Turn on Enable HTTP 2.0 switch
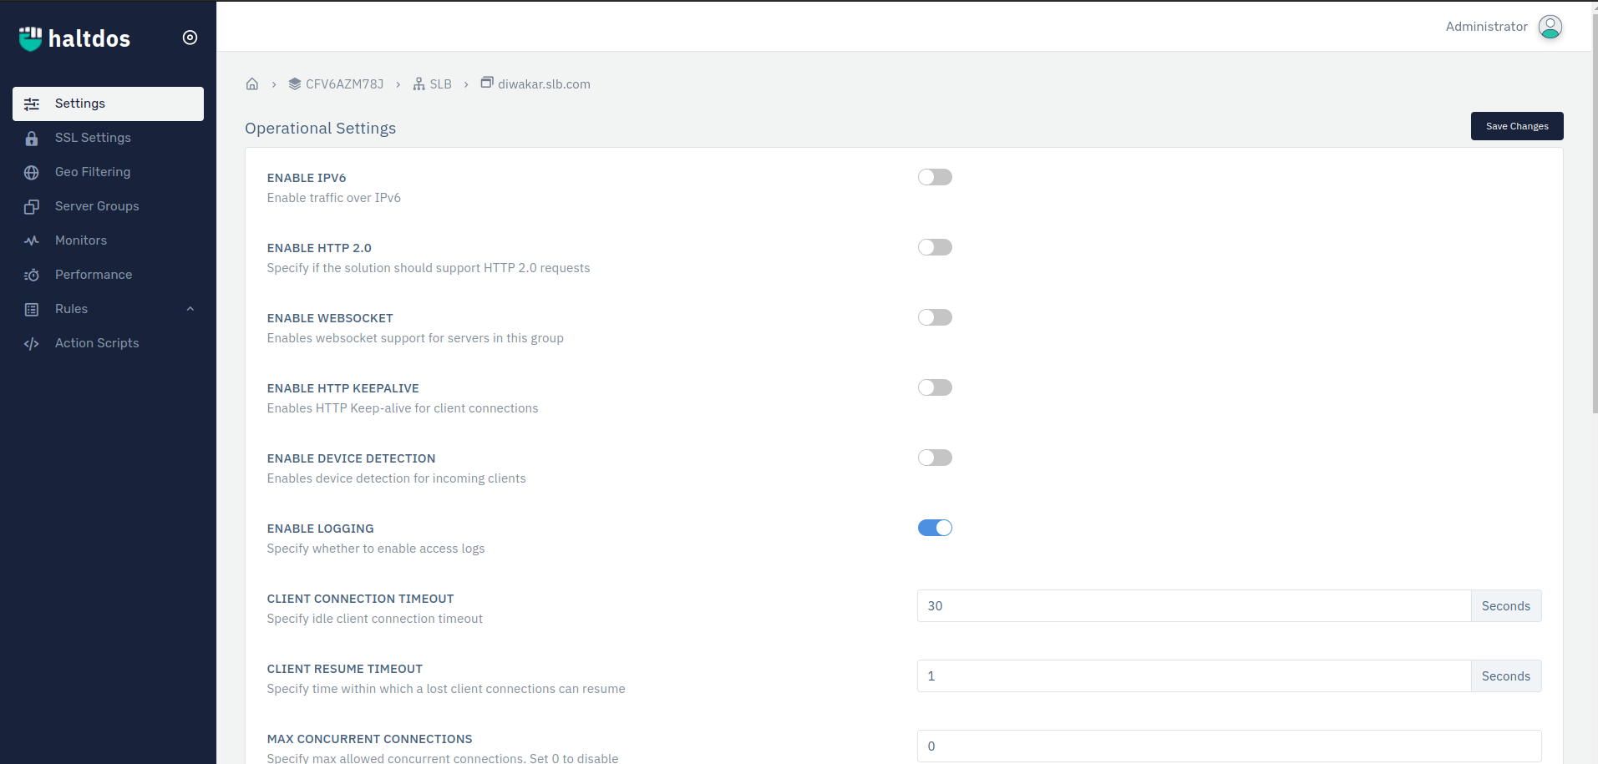Screen dimensions: 1598x764 click(935, 247)
